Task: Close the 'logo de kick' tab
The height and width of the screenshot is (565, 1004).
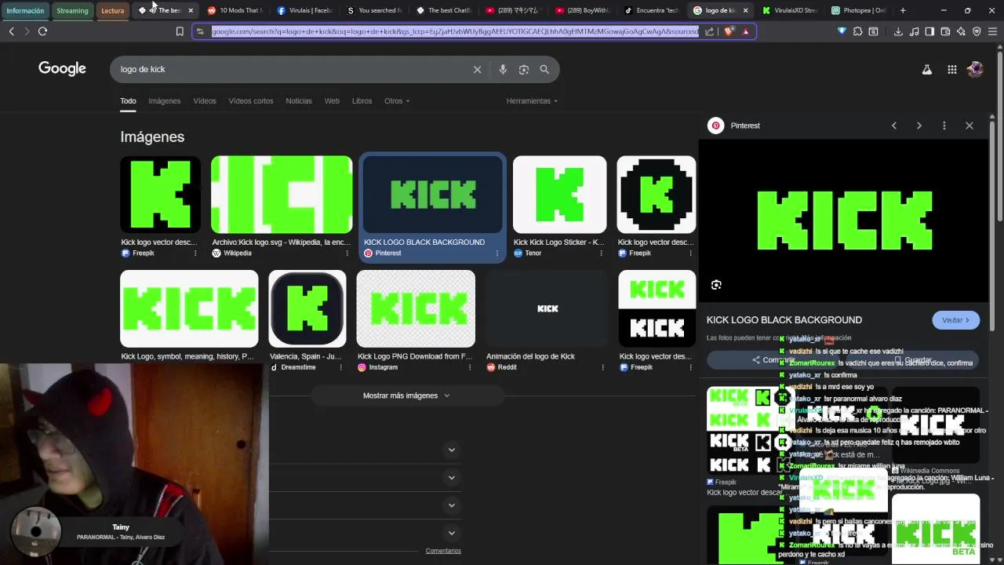Action: (x=745, y=10)
